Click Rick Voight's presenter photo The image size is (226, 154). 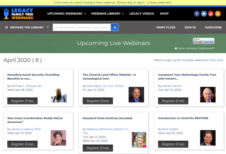pos(208,138)
